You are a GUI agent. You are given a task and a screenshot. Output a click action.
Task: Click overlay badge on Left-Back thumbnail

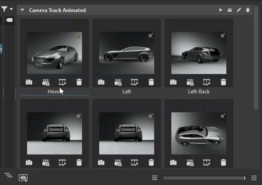[223, 35]
